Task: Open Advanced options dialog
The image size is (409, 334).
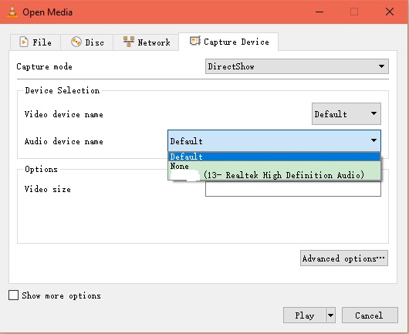Action: tap(344, 258)
